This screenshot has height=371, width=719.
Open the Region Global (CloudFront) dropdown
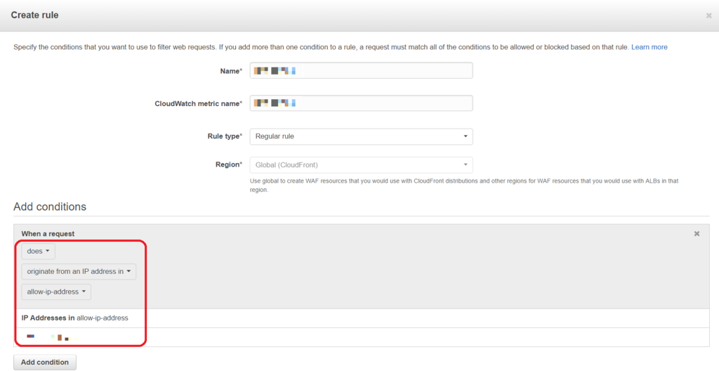click(x=361, y=165)
